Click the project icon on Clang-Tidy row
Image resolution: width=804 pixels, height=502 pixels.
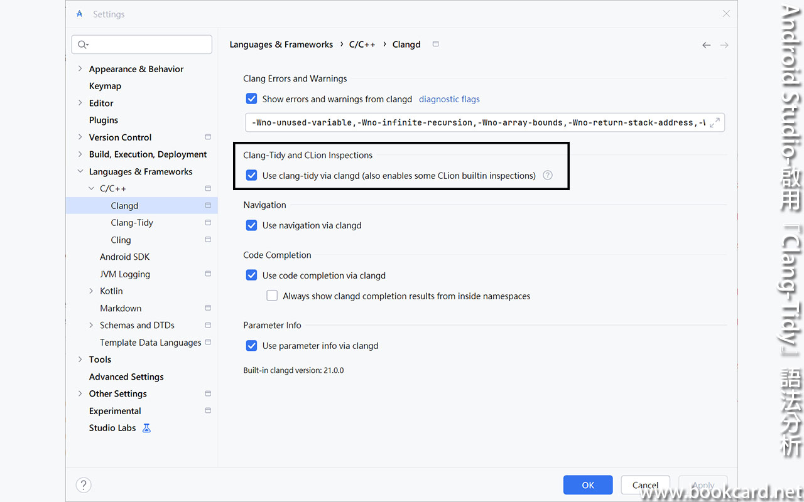coord(208,223)
